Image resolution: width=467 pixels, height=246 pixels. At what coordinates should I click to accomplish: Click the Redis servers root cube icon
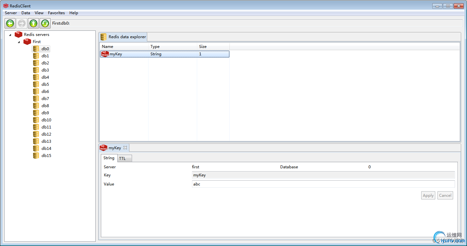tap(18, 35)
